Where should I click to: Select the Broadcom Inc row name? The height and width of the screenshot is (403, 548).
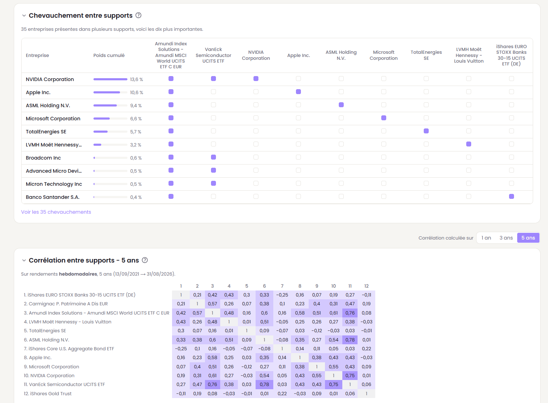43,158
